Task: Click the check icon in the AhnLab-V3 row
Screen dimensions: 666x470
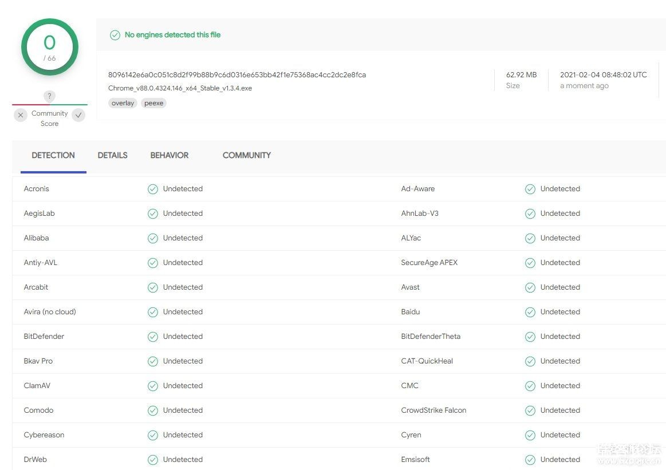Action: pyautogui.click(x=530, y=214)
